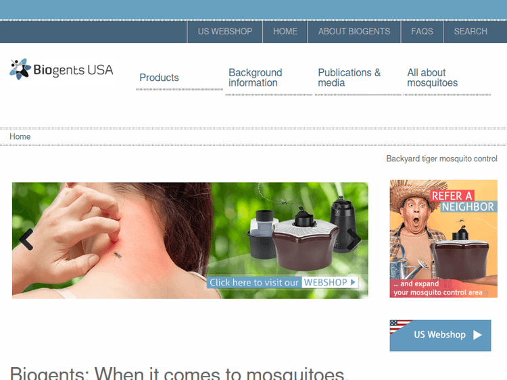This screenshot has width=507, height=380.
Task: Show previous slide with left arrow
Action: click(x=26, y=240)
